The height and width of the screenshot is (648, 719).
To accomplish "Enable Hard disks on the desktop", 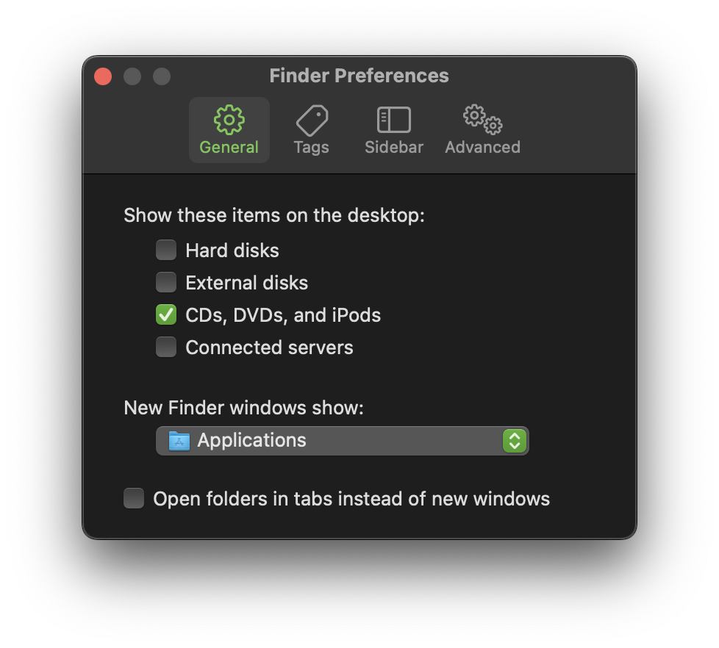I will [166, 251].
